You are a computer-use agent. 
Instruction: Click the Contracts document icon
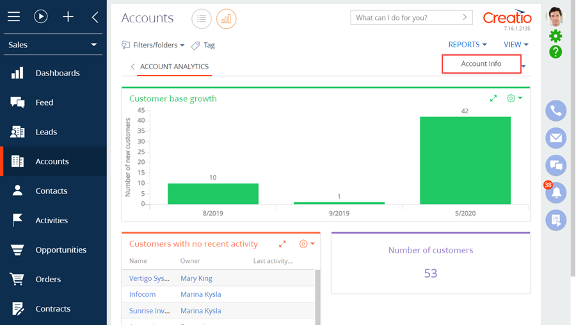pyautogui.click(x=18, y=309)
